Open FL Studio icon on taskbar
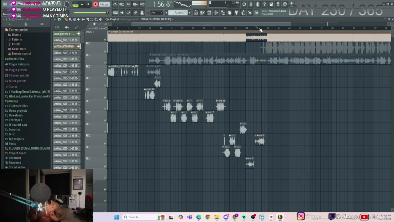 280,217
